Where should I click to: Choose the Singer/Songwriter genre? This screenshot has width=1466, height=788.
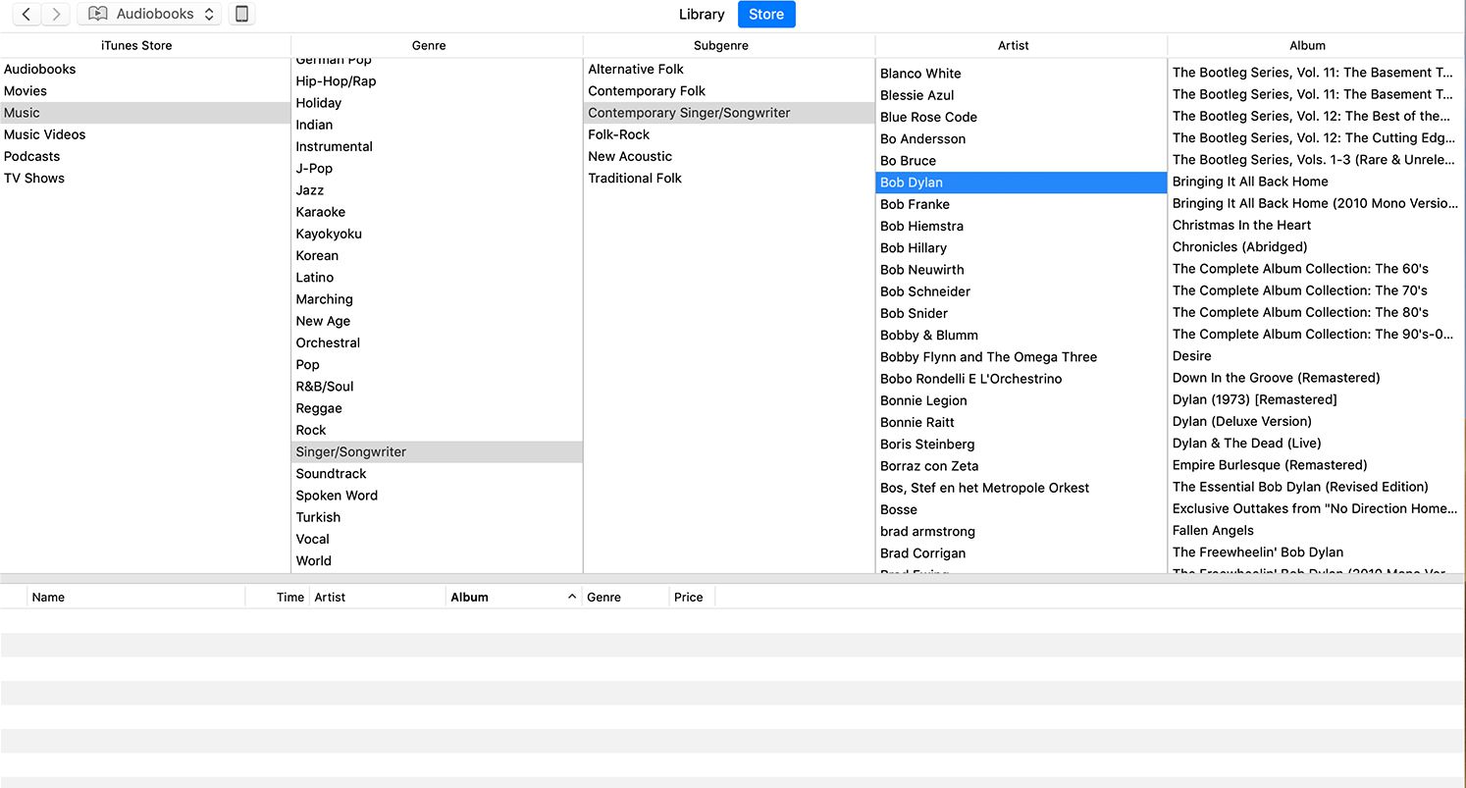coord(437,451)
